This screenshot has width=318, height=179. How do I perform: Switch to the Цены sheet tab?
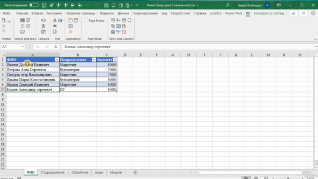pos(99,173)
